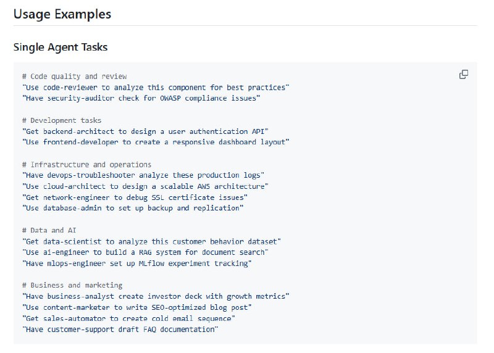Copy the code block with the copy icon

[464, 75]
